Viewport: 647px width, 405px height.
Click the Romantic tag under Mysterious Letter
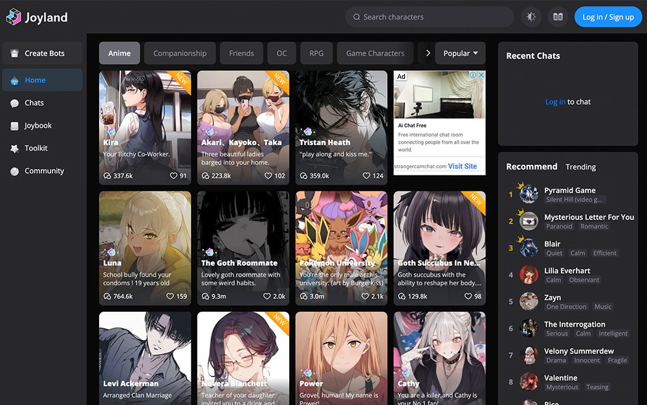[x=594, y=226]
